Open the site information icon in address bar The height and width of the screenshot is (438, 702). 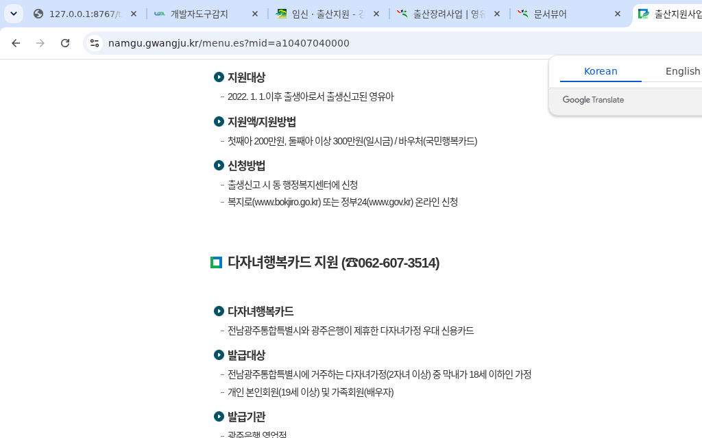click(95, 43)
